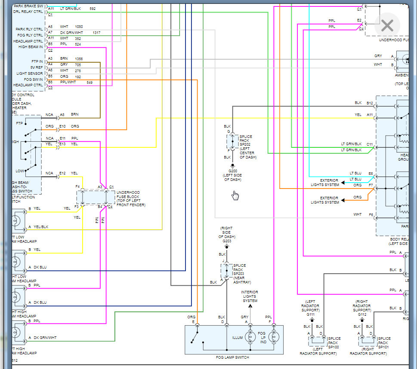Click the LIGHT SENSOR pin label

click(30, 73)
